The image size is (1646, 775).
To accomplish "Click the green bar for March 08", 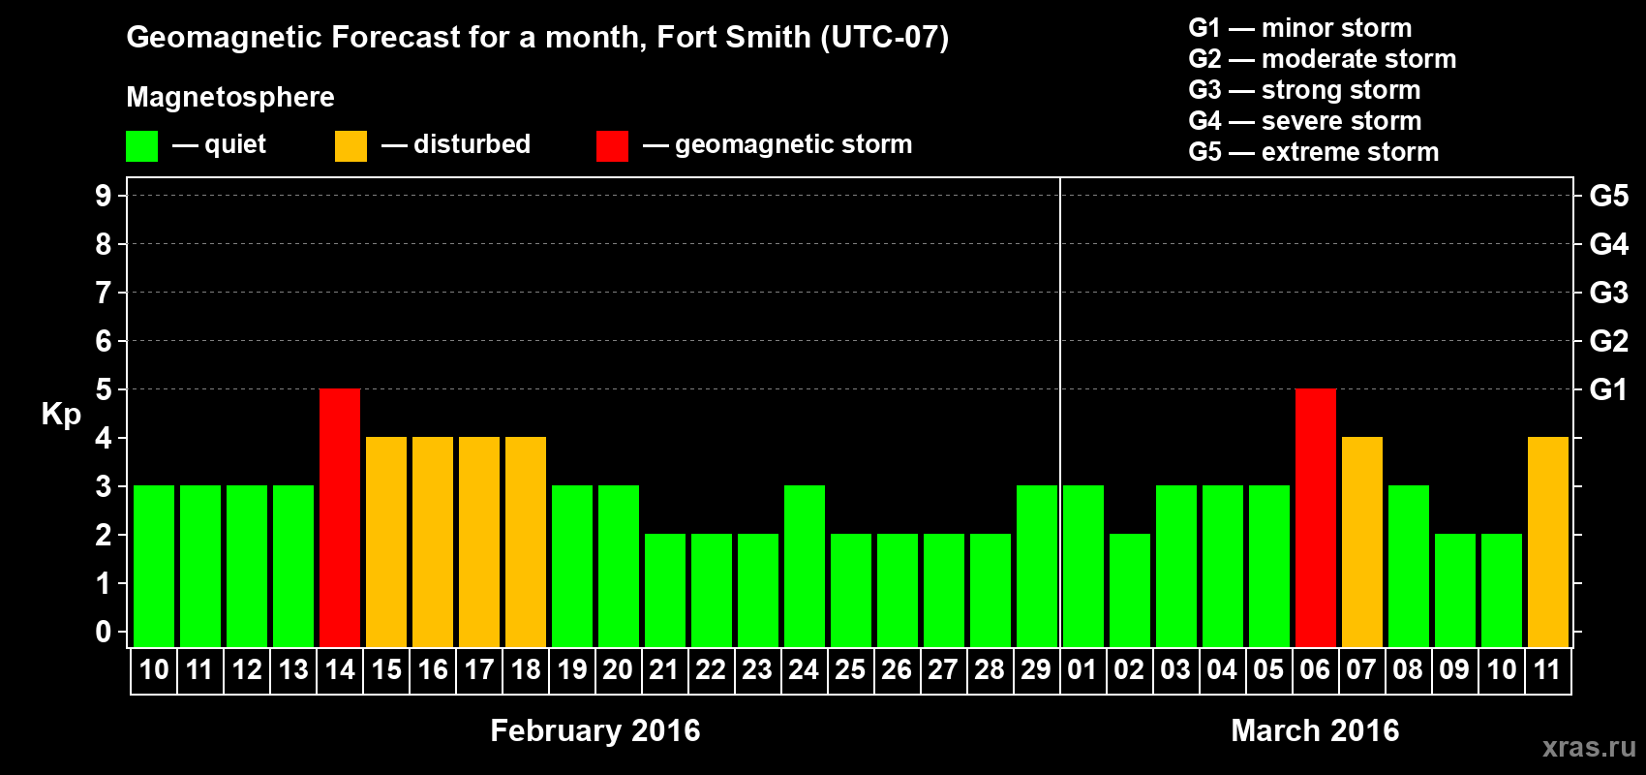I will (1409, 567).
